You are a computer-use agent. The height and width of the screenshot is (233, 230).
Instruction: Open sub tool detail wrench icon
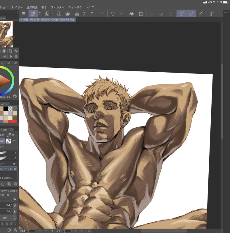point(16,230)
